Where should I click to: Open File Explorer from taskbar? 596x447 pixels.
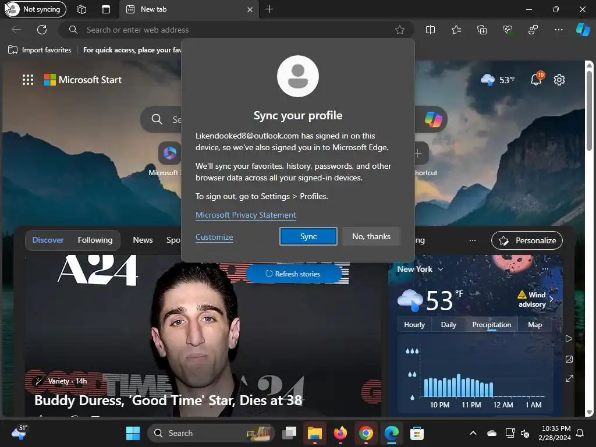(x=315, y=433)
